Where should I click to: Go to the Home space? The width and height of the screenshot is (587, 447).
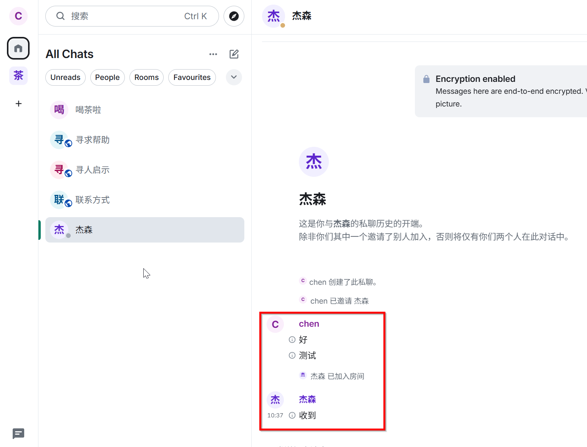(x=18, y=48)
